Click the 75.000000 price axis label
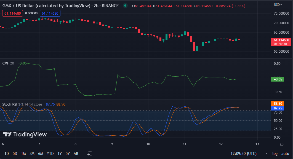Image resolution: width=293 pixels, height=159 pixels. (x=281, y=14)
